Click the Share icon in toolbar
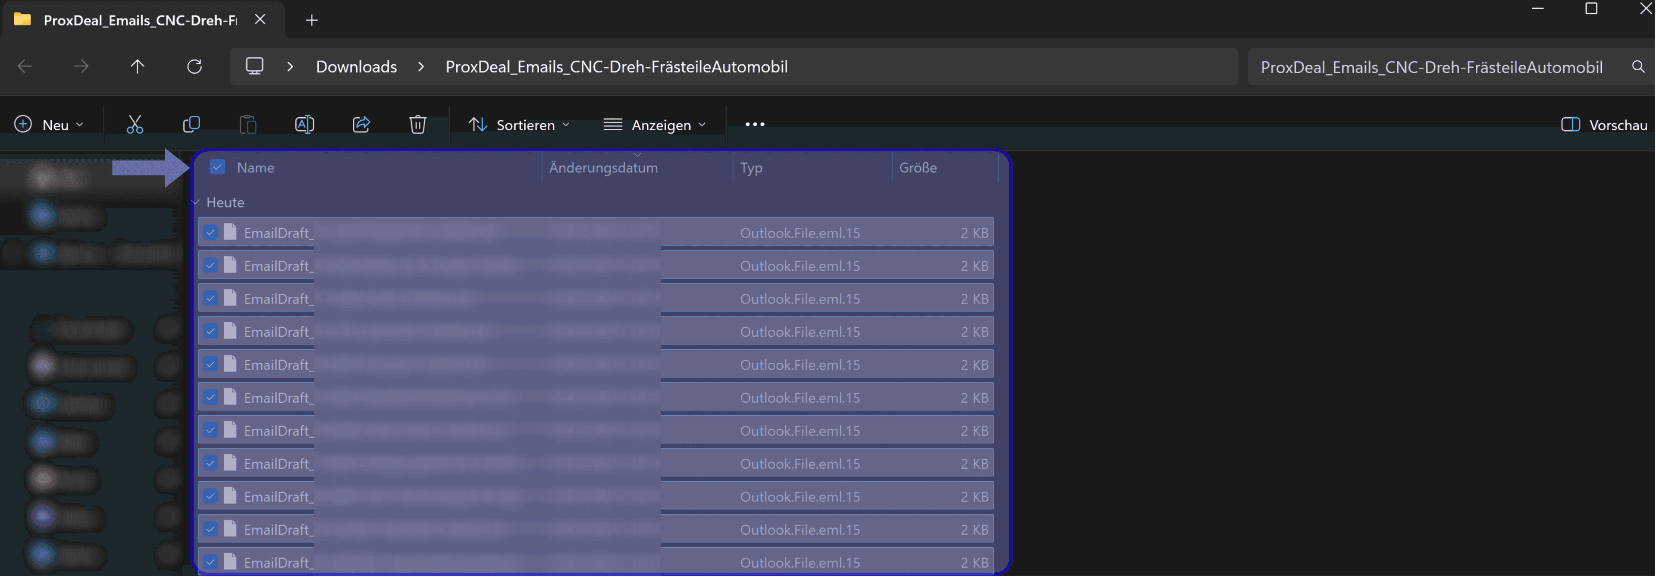This screenshot has width=1656, height=577. point(361,125)
